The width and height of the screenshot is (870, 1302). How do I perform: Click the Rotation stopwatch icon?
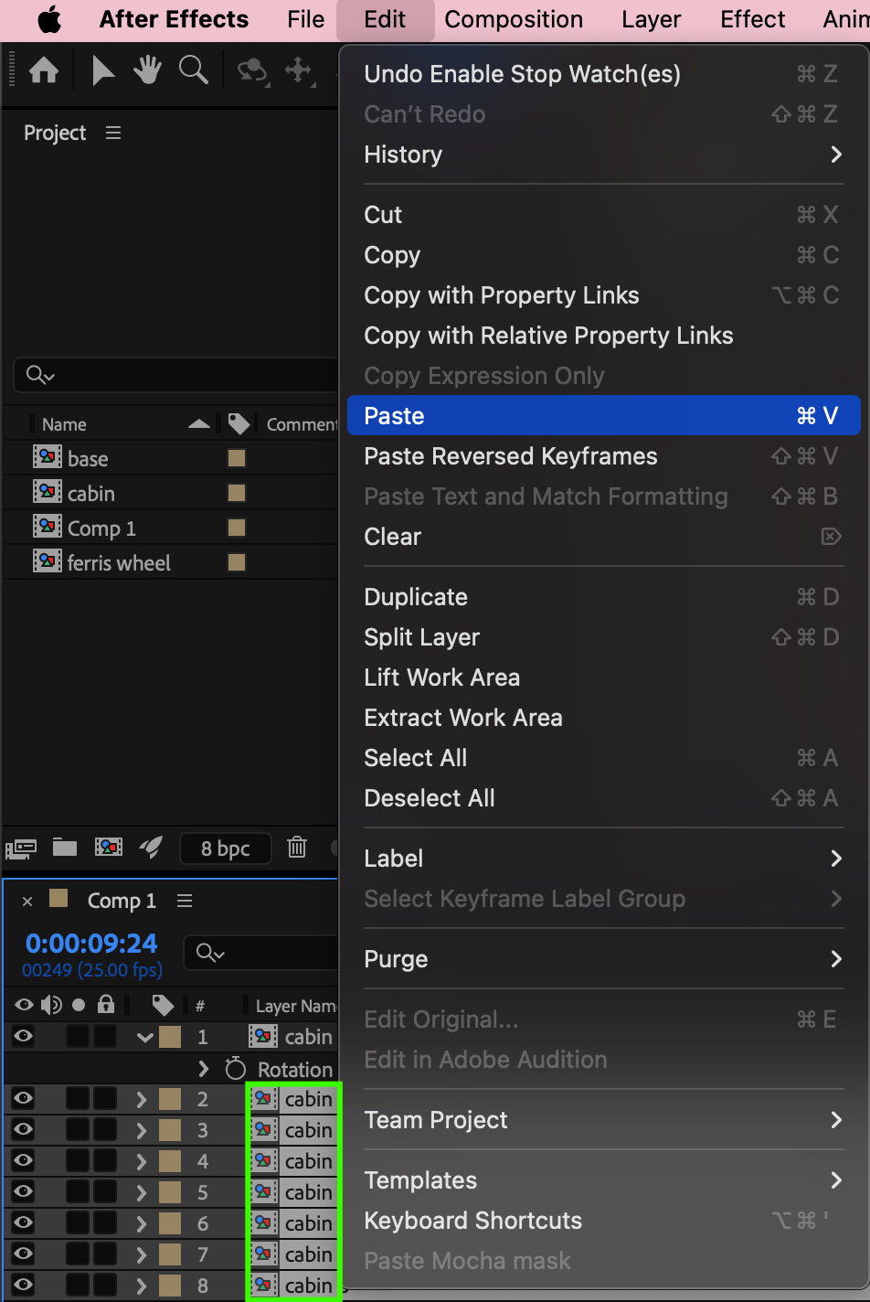coord(236,1069)
